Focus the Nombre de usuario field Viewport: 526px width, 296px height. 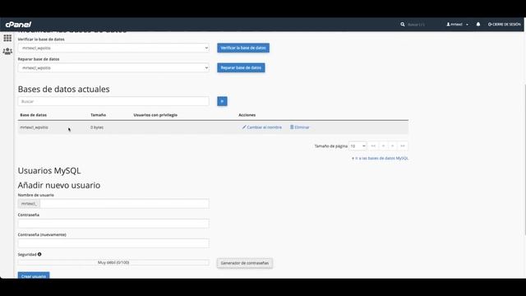point(124,204)
